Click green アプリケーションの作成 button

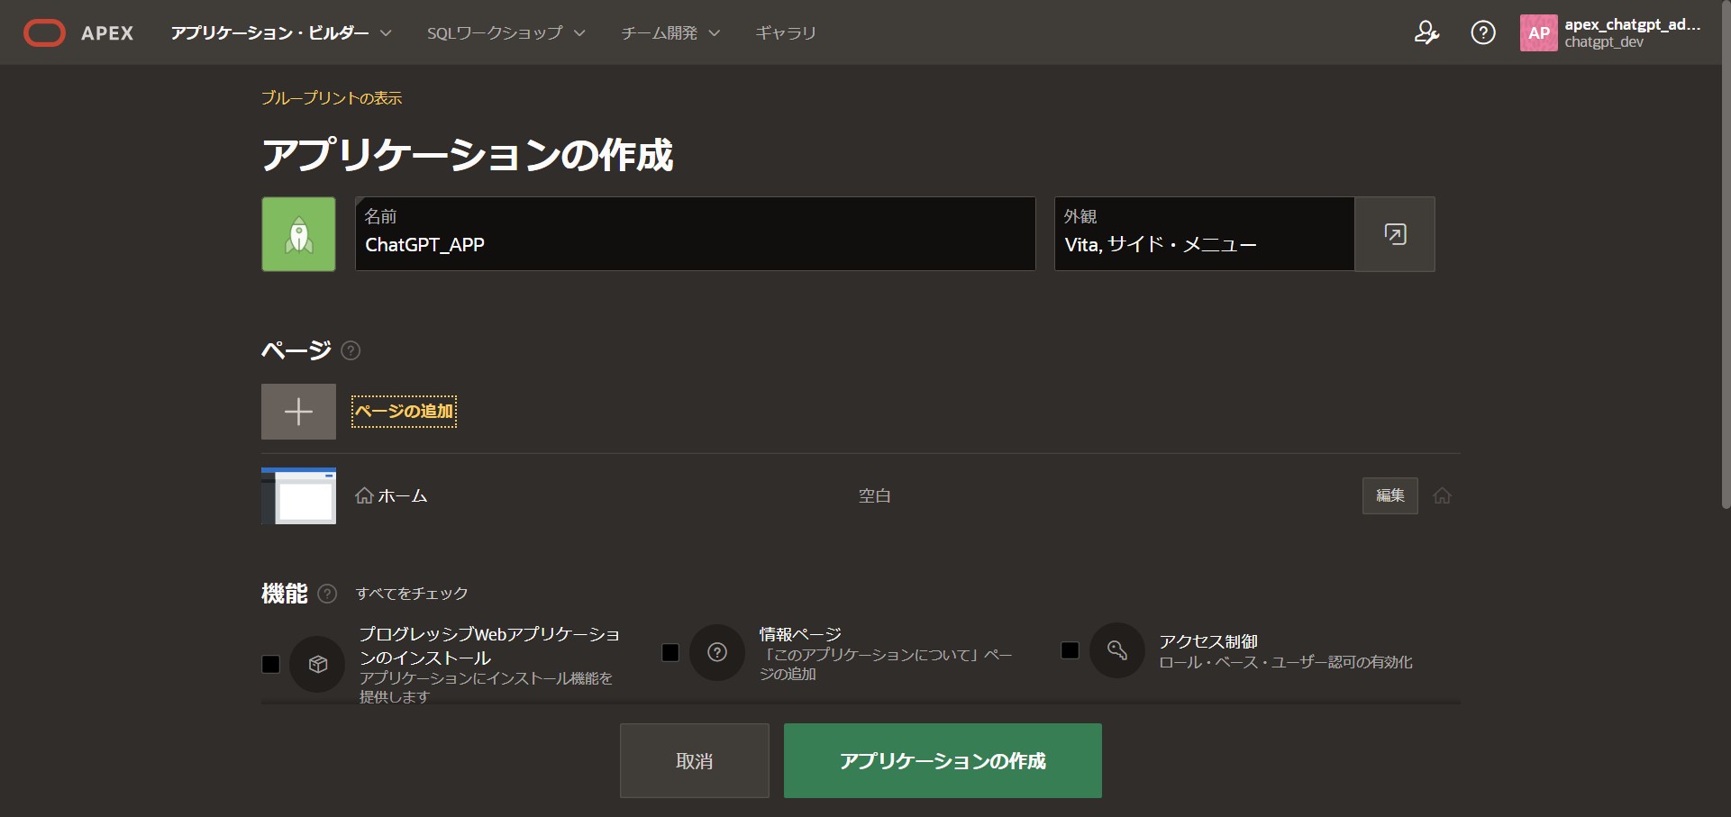click(x=943, y=761)
